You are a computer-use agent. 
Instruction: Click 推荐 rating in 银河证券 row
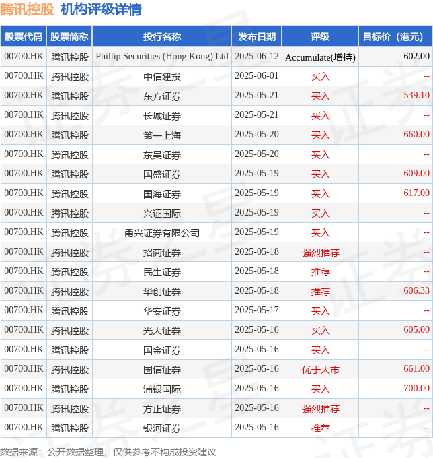(x=320, y=428)
